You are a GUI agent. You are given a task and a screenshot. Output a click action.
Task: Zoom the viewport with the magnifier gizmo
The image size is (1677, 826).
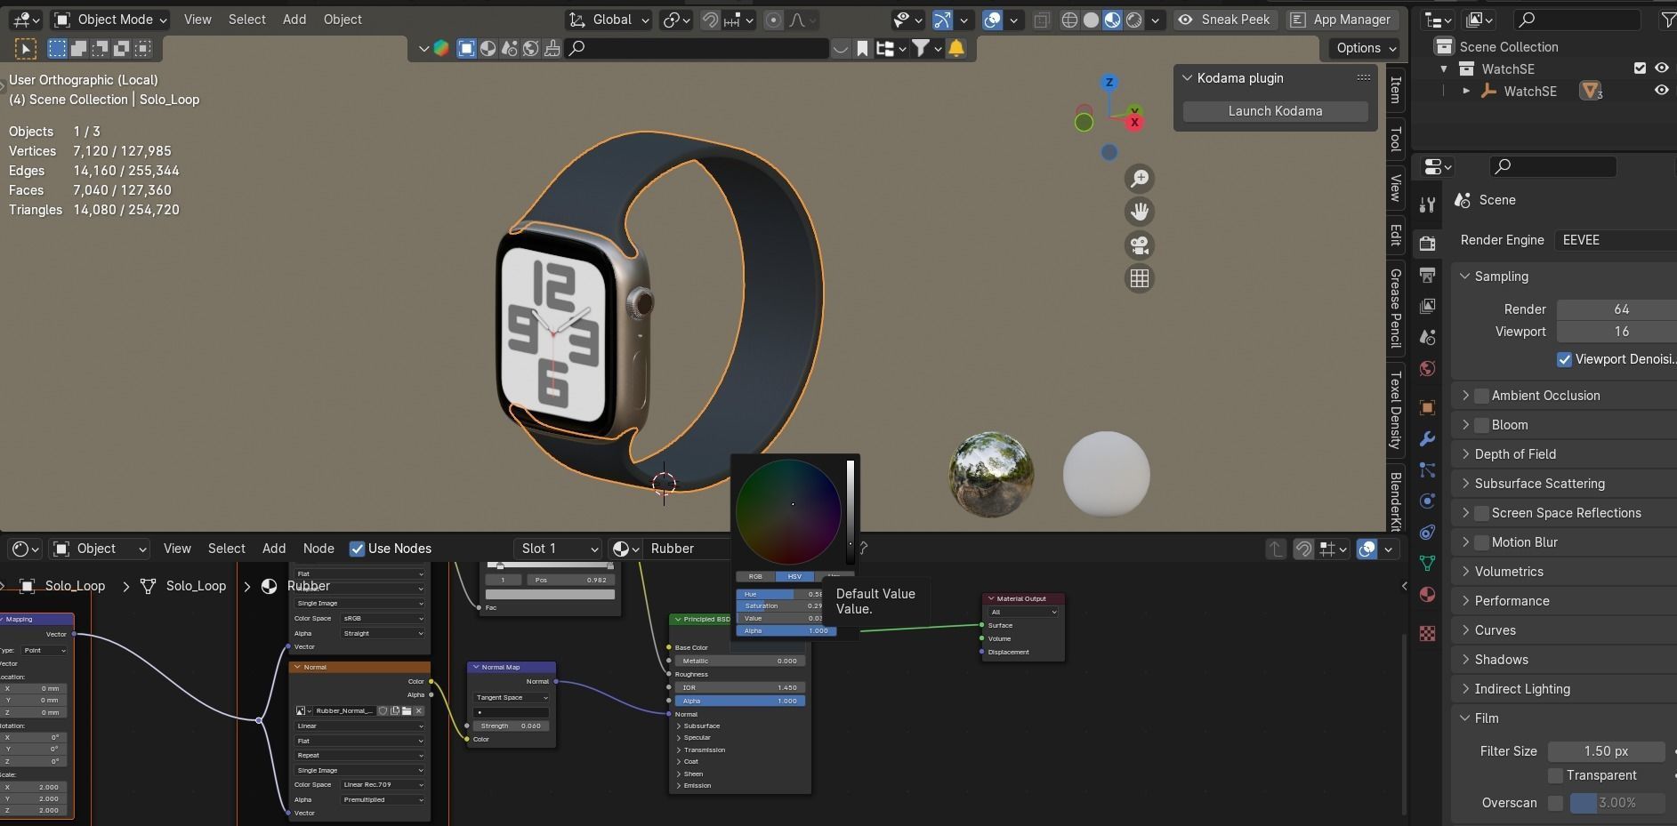coord(1140,179)
